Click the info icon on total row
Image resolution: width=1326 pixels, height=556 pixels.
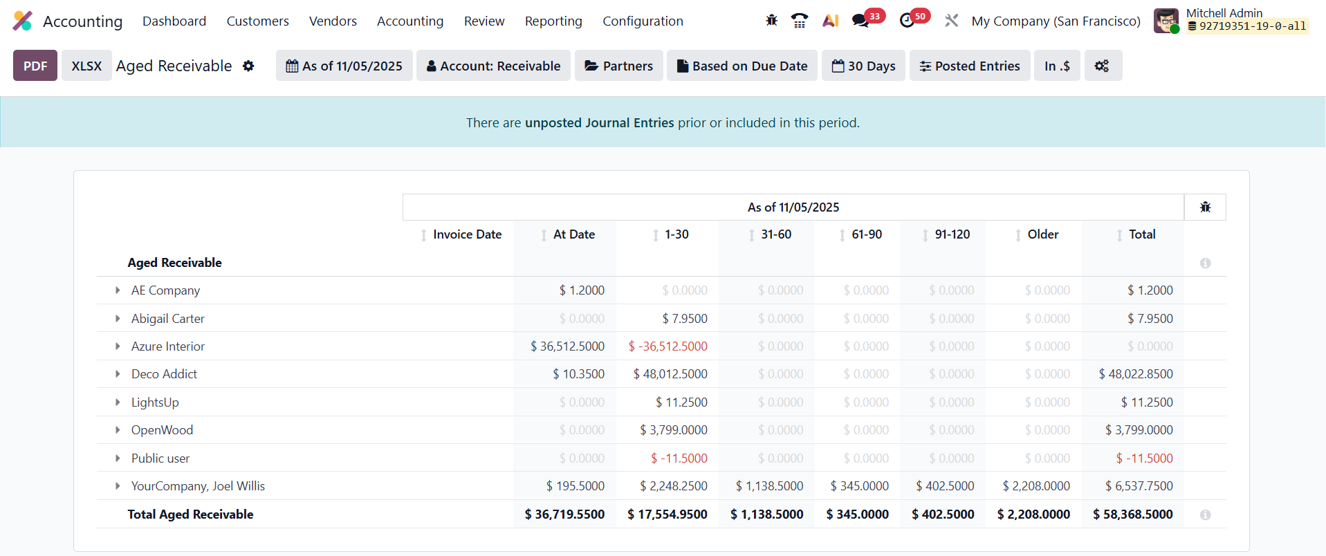coord(1205,515)
